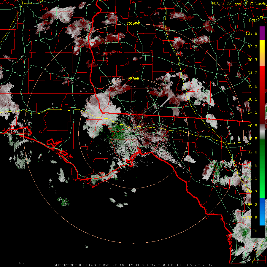Click the 61.2 velocity scale value
267x267 pixels.
(x=252, y=73)
